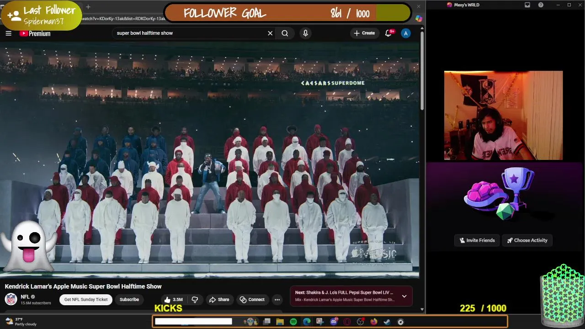Click the taskbar search box
The width and height of the screenshot is (585, 329).
193,322
